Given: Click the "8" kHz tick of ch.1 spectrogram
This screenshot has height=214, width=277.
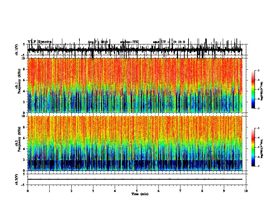Looking at the screenshot, I should [x=24, y=69].
